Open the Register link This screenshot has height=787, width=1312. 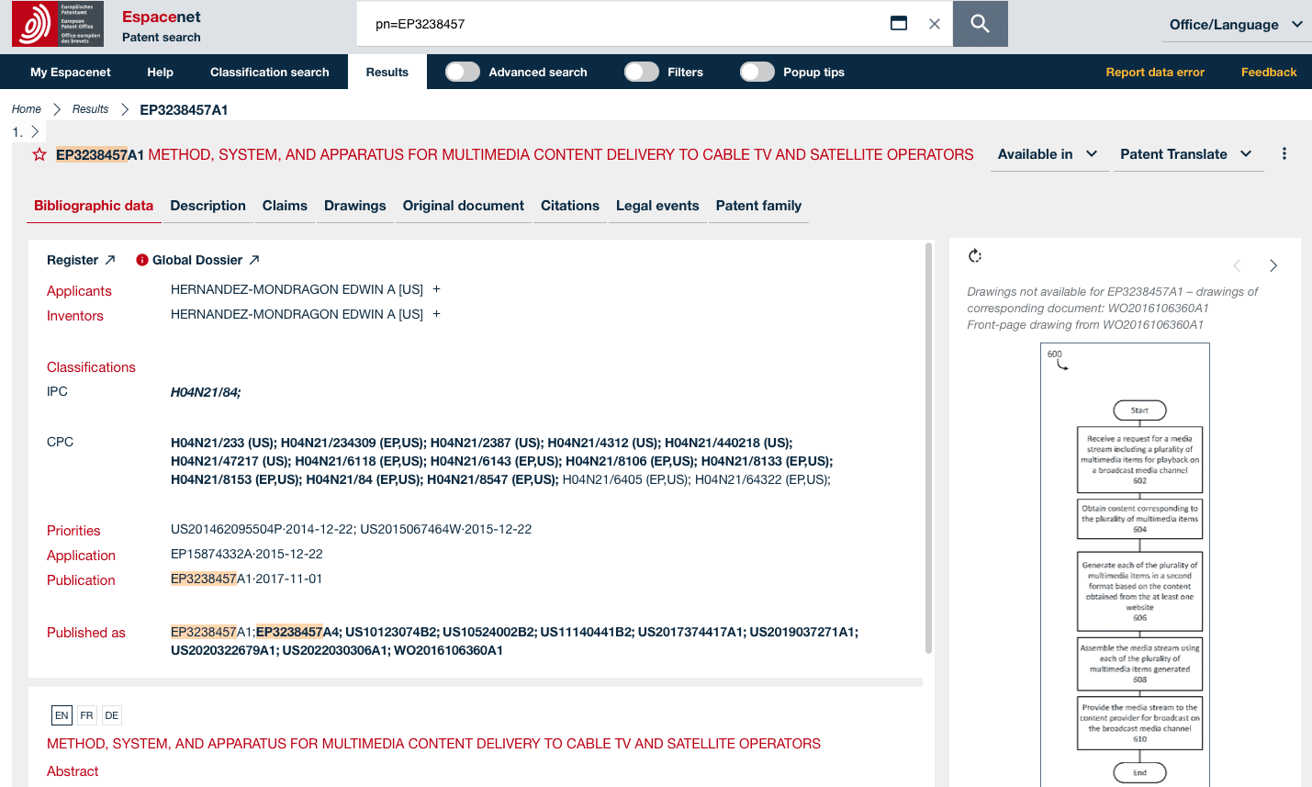[73, 260]
